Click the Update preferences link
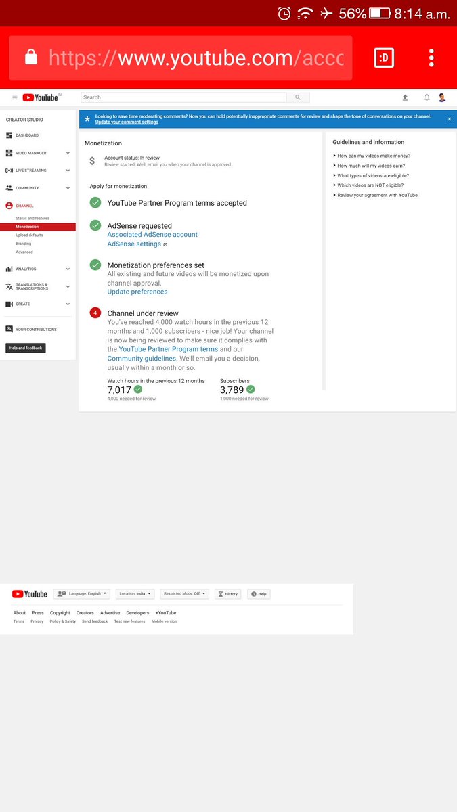 [137, 292]
